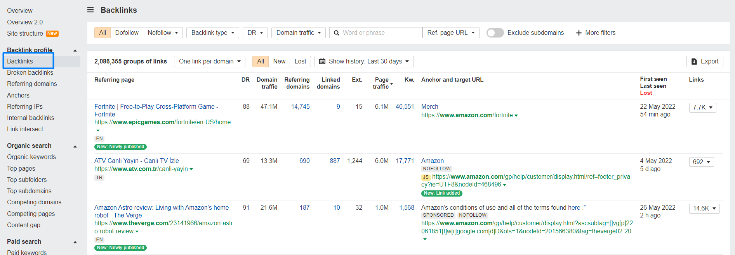Open Top pages in the sidebar
This screenshot has width=735, height=255.
tap(21, 168)
